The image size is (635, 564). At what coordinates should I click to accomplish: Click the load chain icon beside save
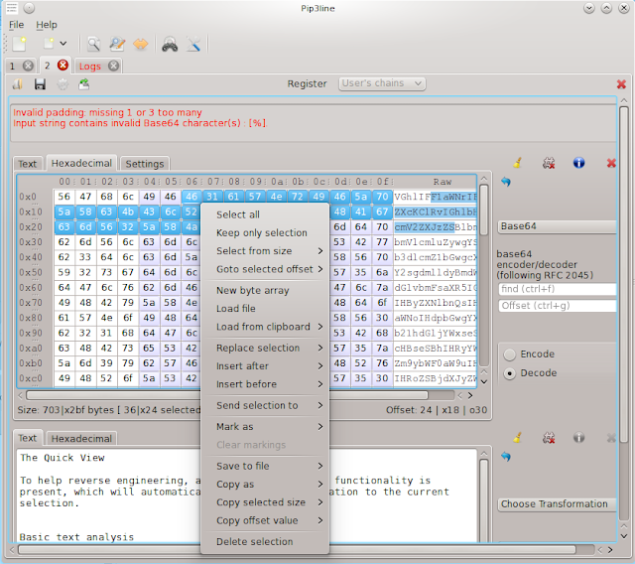click(x=18, y=83)
